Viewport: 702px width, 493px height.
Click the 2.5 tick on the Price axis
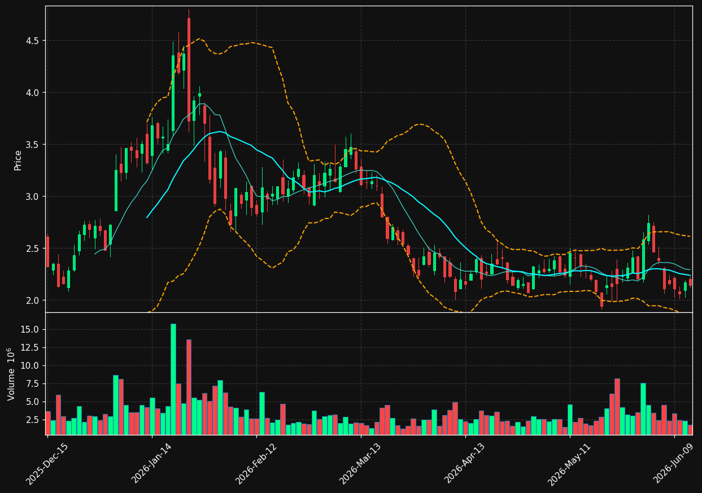[33, 248]
